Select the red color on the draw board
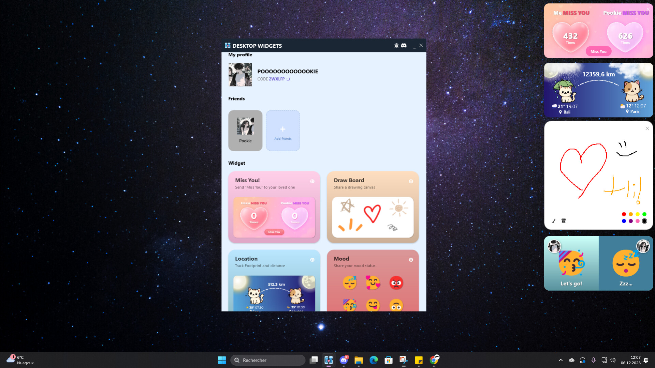 pyautogui.click(x=624, y=214)
